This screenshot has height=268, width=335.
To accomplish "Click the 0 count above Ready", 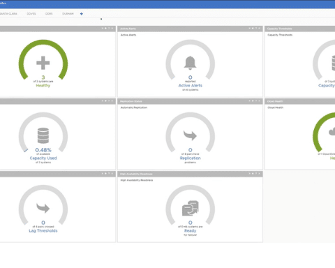I will [x=190, y=223].
